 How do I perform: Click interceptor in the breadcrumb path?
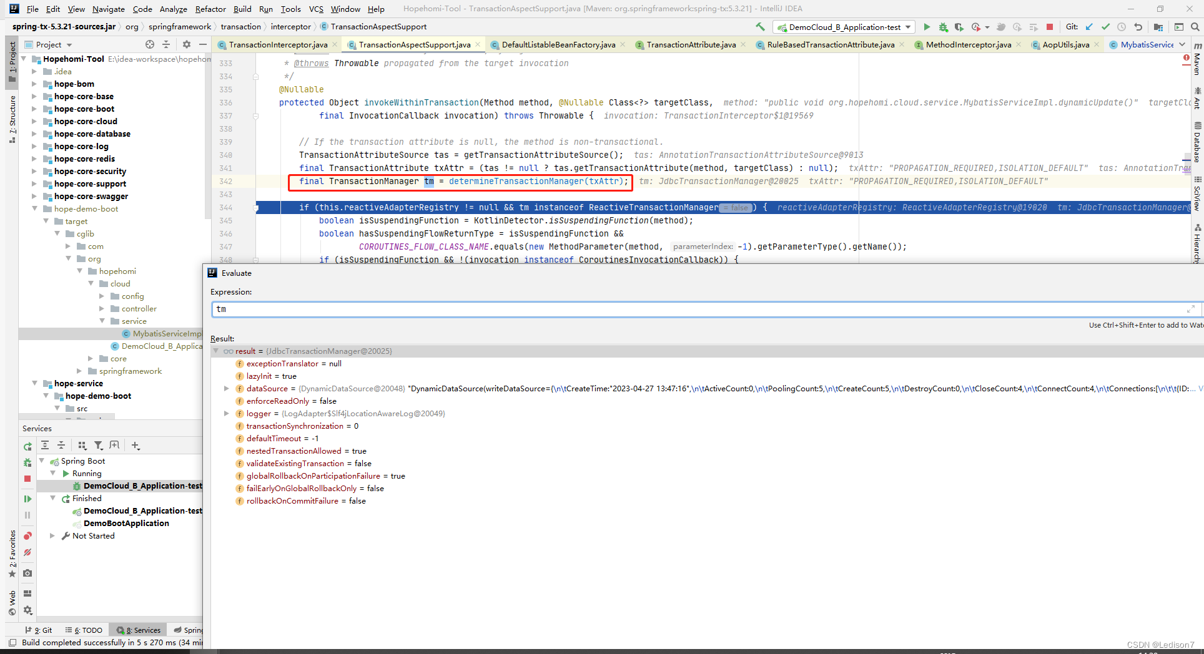coord(290,26)
